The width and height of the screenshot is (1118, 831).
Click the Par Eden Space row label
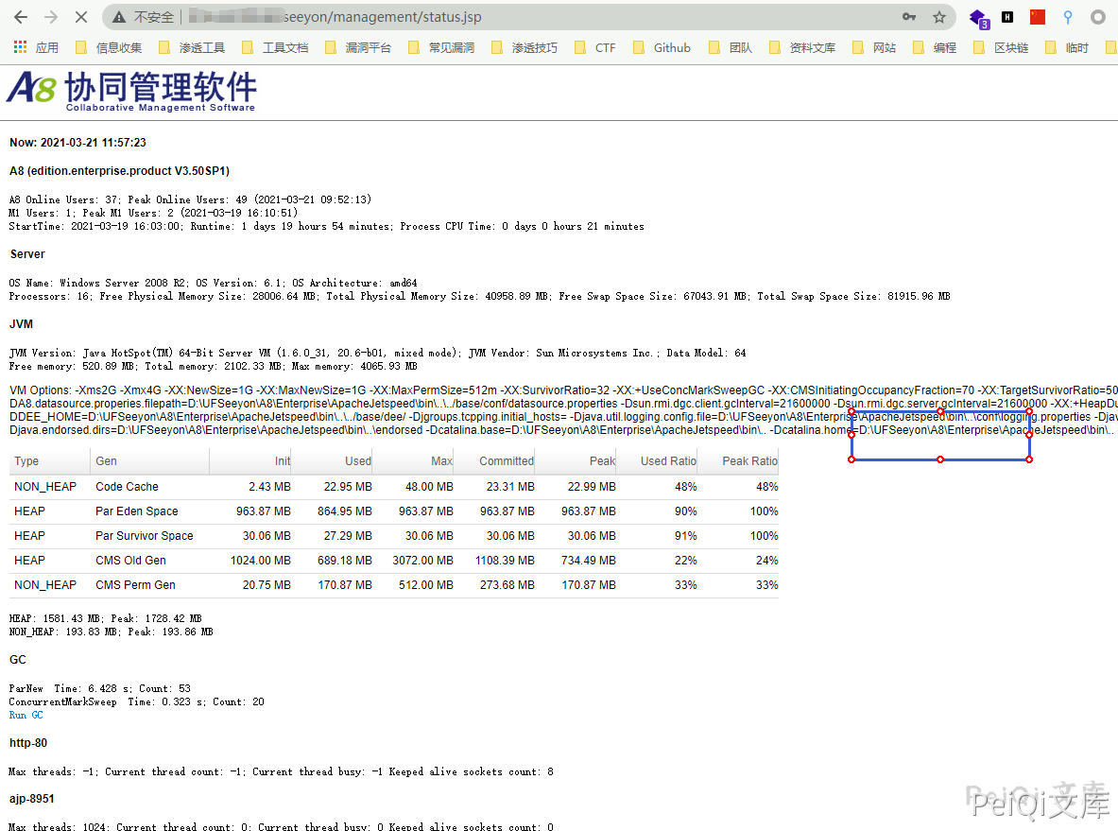[x=137, y=511]
